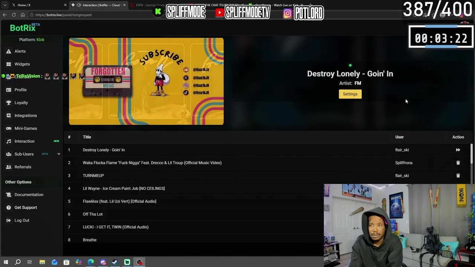The height and width of the screenshot is (267, 475).
Task: Click the User column header
Action: click(x=399, y=137)
